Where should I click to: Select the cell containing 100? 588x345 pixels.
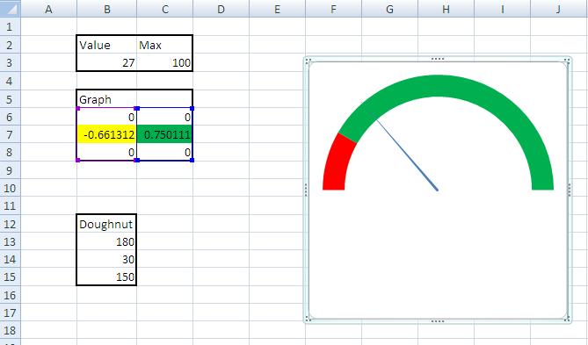tap(165, 62)
